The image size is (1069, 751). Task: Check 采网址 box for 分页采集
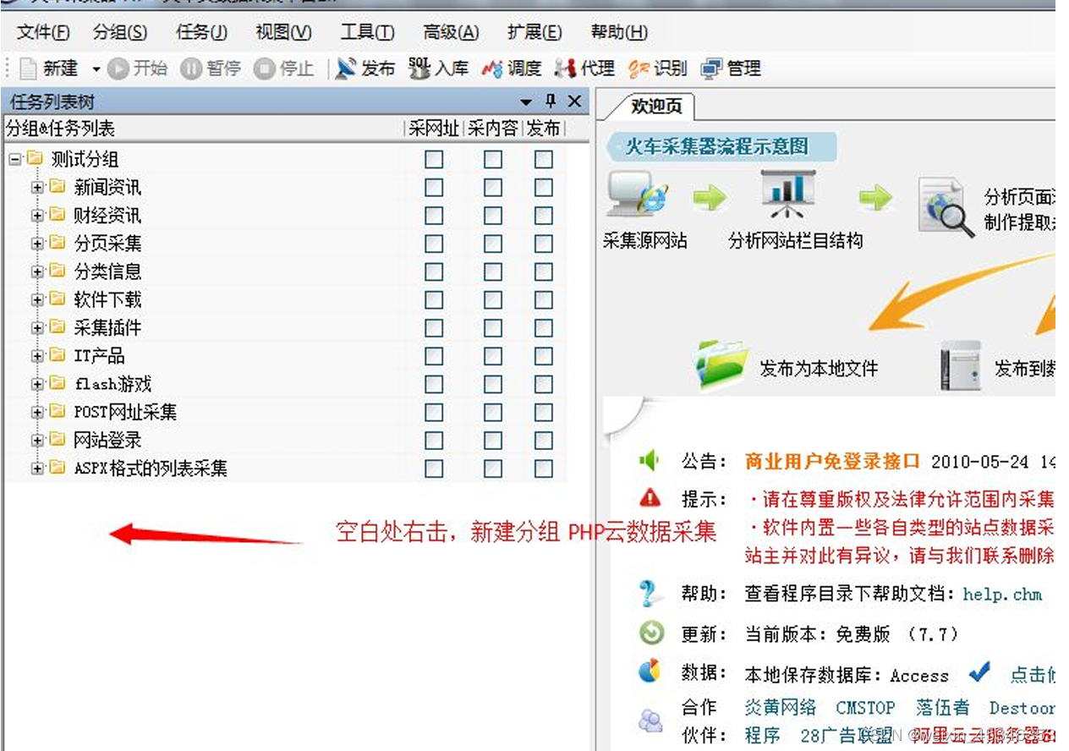(434, 244)
